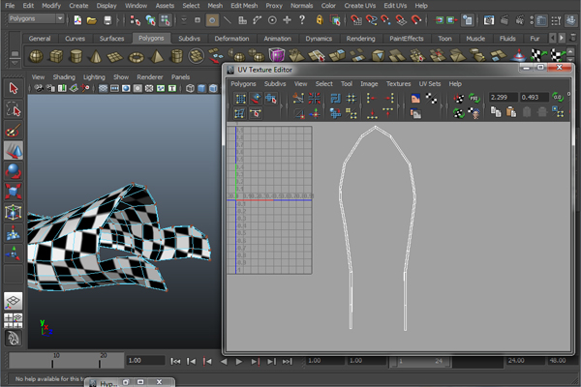Open Textures menu in UV Texture Editor
The width and height of the screenshot is (581, 387).
398,84
